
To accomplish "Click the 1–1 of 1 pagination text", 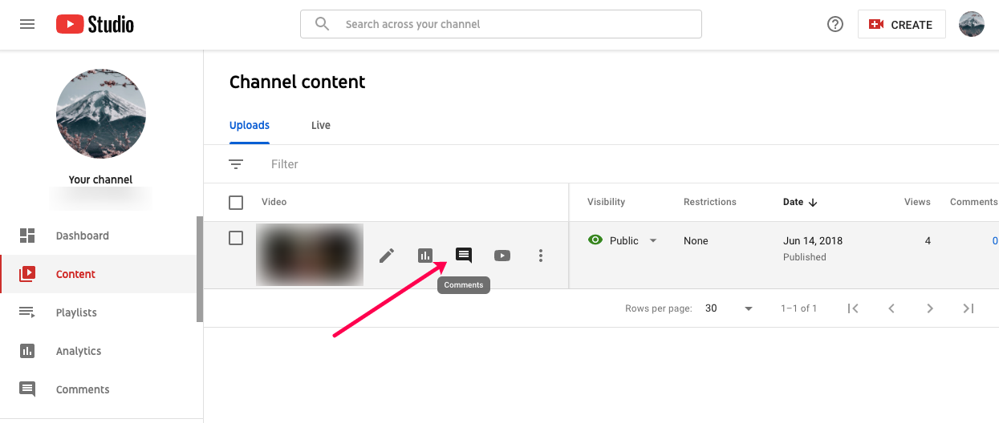I will (798, 308).
